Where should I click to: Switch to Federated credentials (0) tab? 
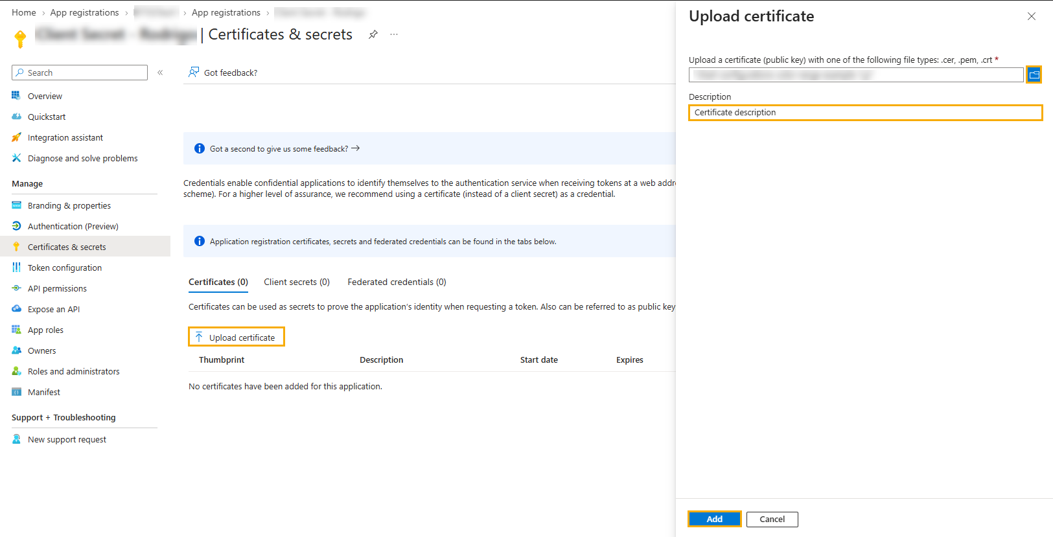[397, 282]
